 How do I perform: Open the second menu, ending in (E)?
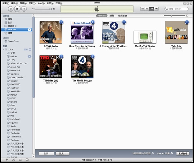coord(15,3)
